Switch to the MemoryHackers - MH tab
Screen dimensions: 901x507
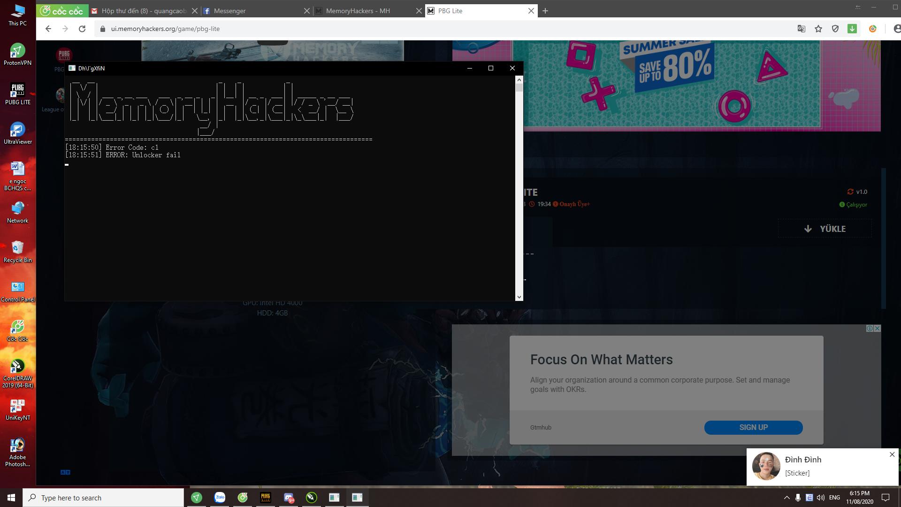(x=368, y=11)
